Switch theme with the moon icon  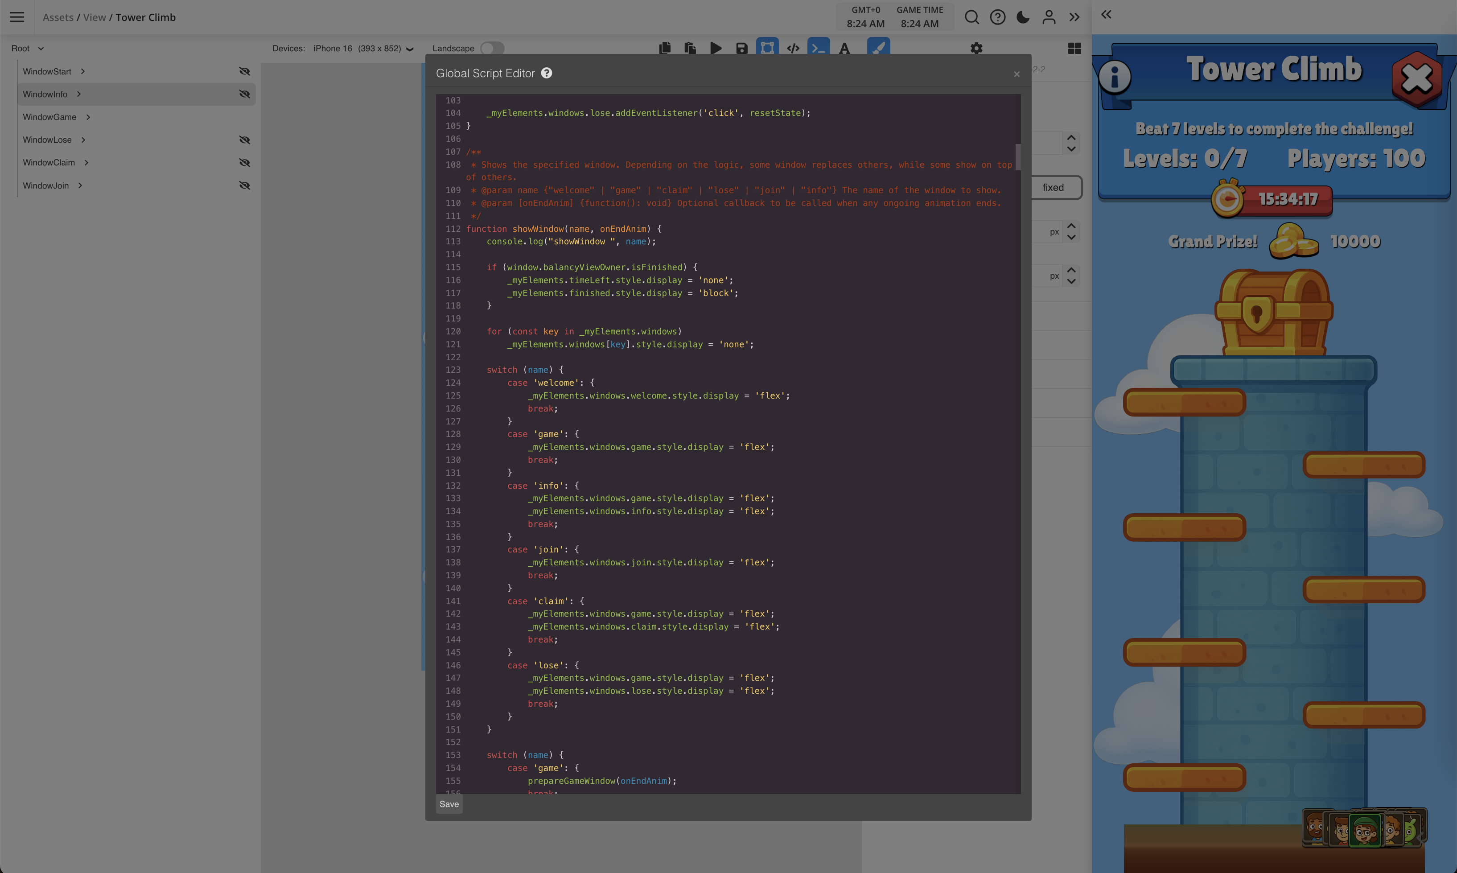(x=1023, y=17)
